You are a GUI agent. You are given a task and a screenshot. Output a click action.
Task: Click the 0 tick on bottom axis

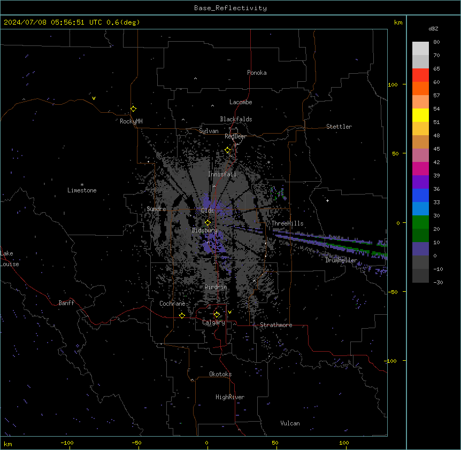point(206,443)
